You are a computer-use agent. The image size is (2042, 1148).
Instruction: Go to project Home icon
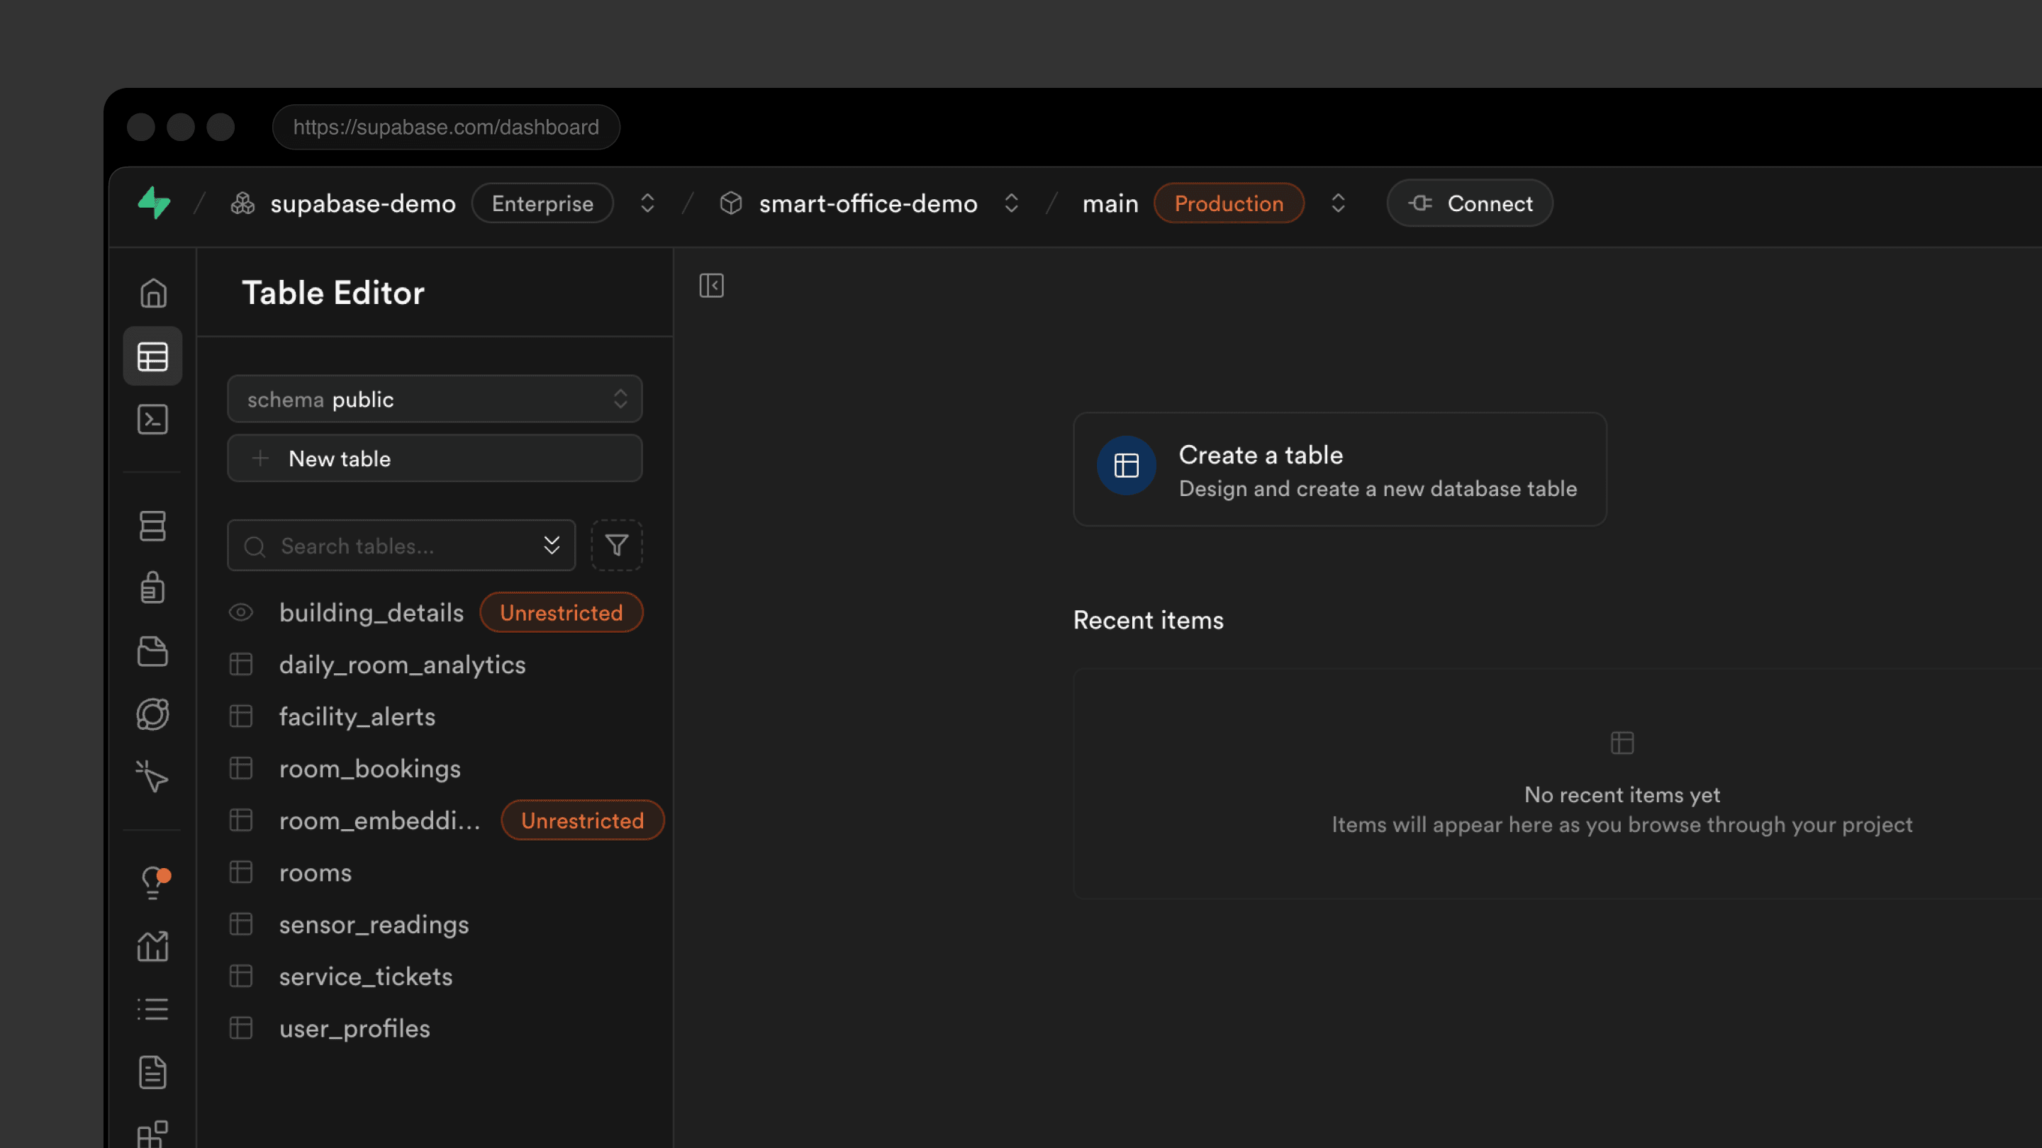coord(153,293)
